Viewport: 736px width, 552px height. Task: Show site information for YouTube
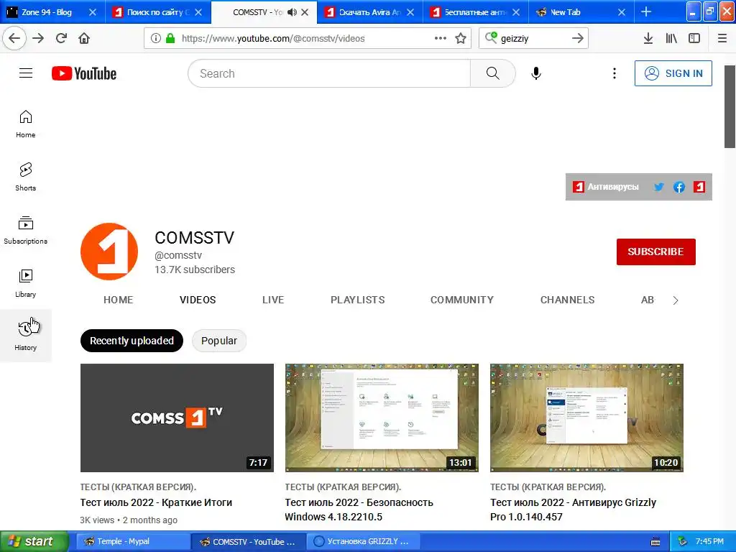click(x=156, y=38)
